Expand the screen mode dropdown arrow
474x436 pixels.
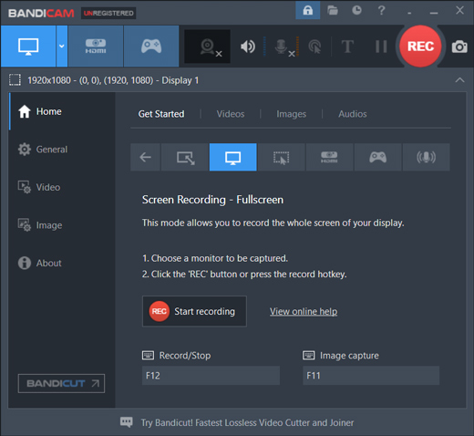tap(62, 47)
